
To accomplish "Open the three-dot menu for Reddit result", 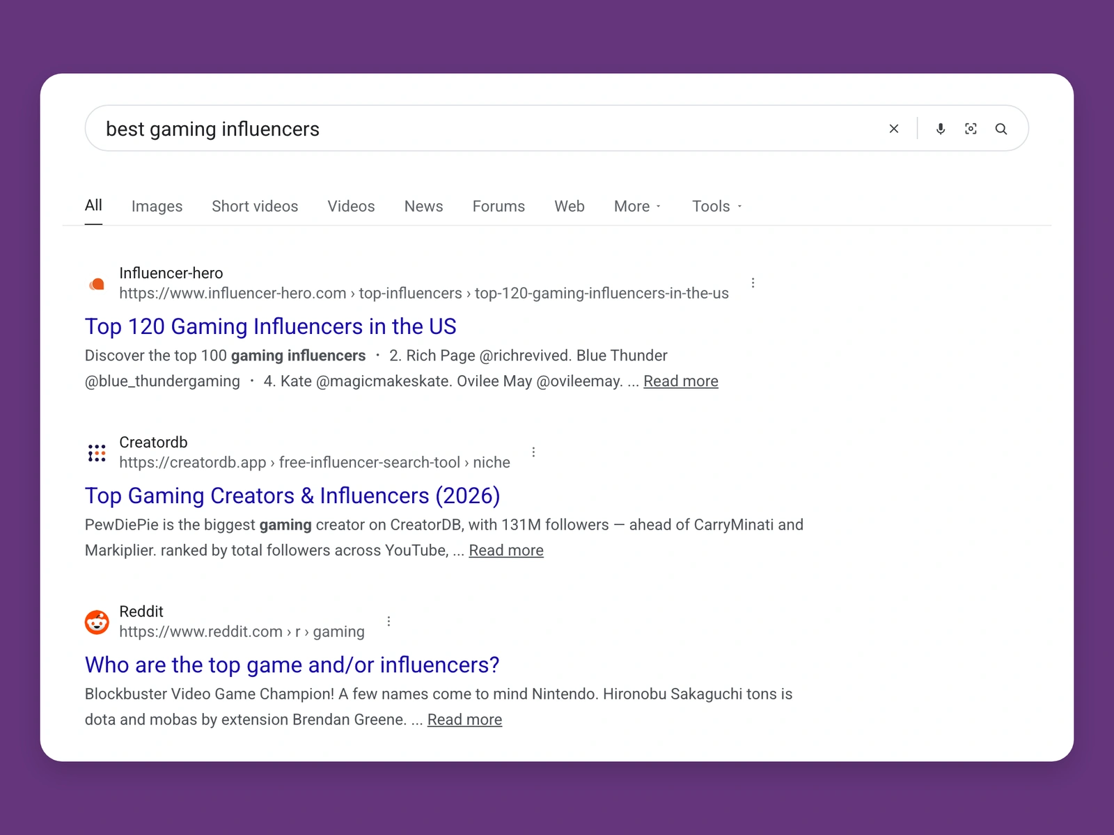I will [x=389, y=621].
